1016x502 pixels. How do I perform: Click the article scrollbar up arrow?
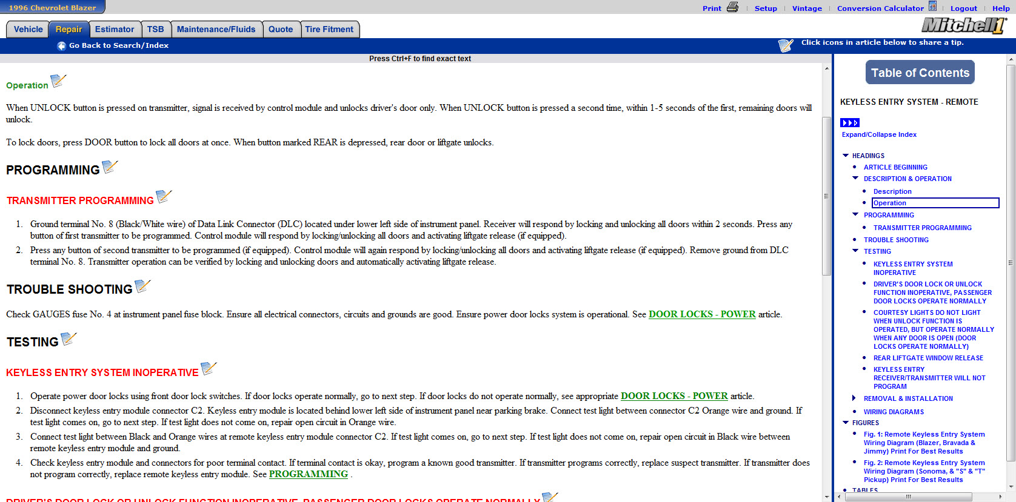pos(826,68)
